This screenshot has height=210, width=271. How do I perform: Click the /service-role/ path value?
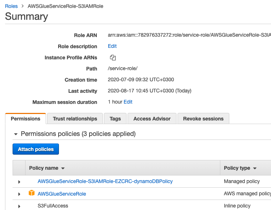pos(123,68)
